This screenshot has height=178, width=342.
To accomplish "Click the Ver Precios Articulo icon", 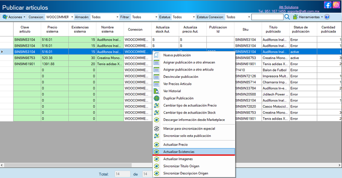I will (x=156, y=84).
